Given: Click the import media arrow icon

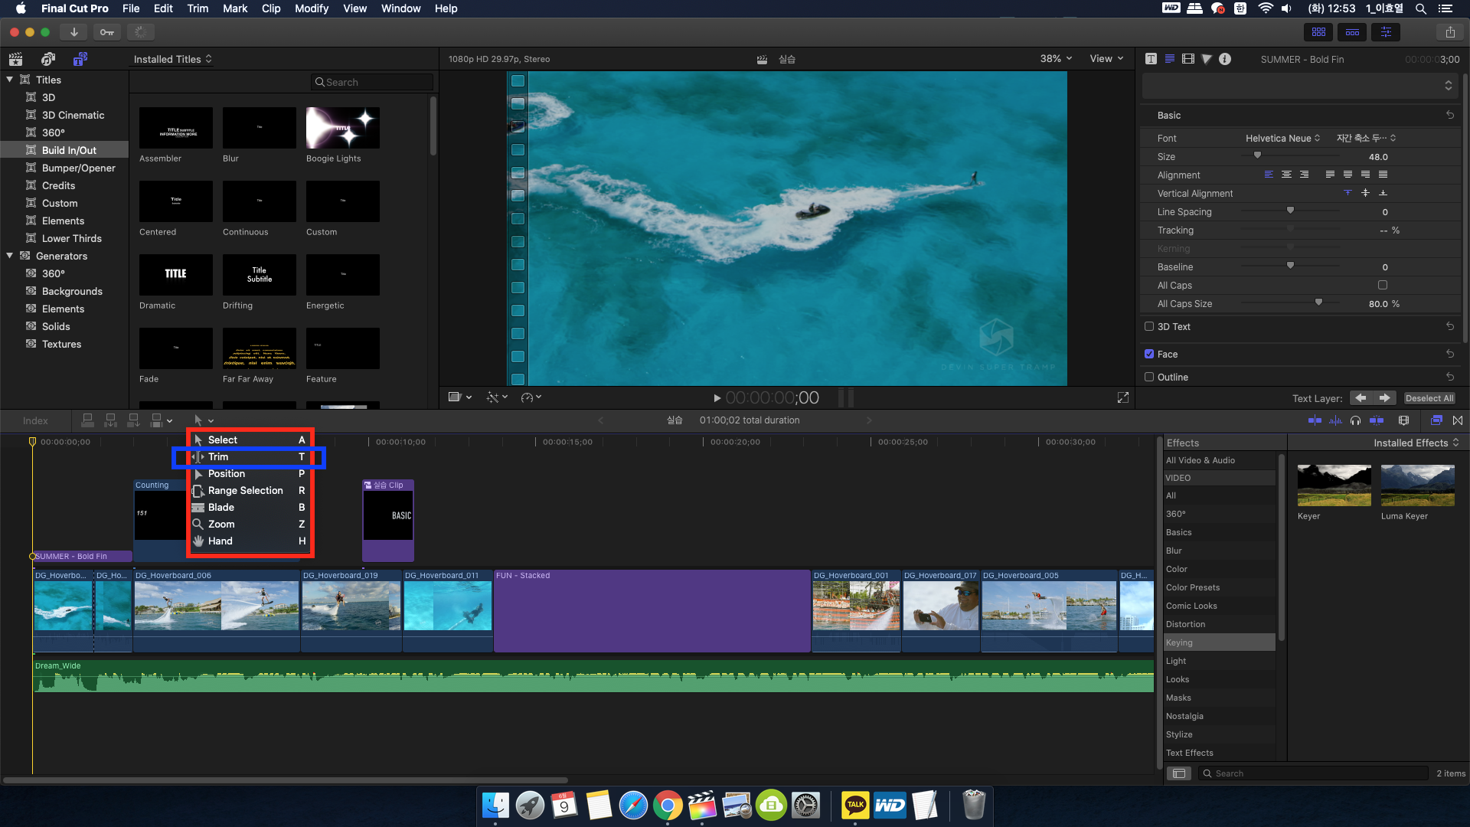Looking at the screenshot, I should coord(73,32).
